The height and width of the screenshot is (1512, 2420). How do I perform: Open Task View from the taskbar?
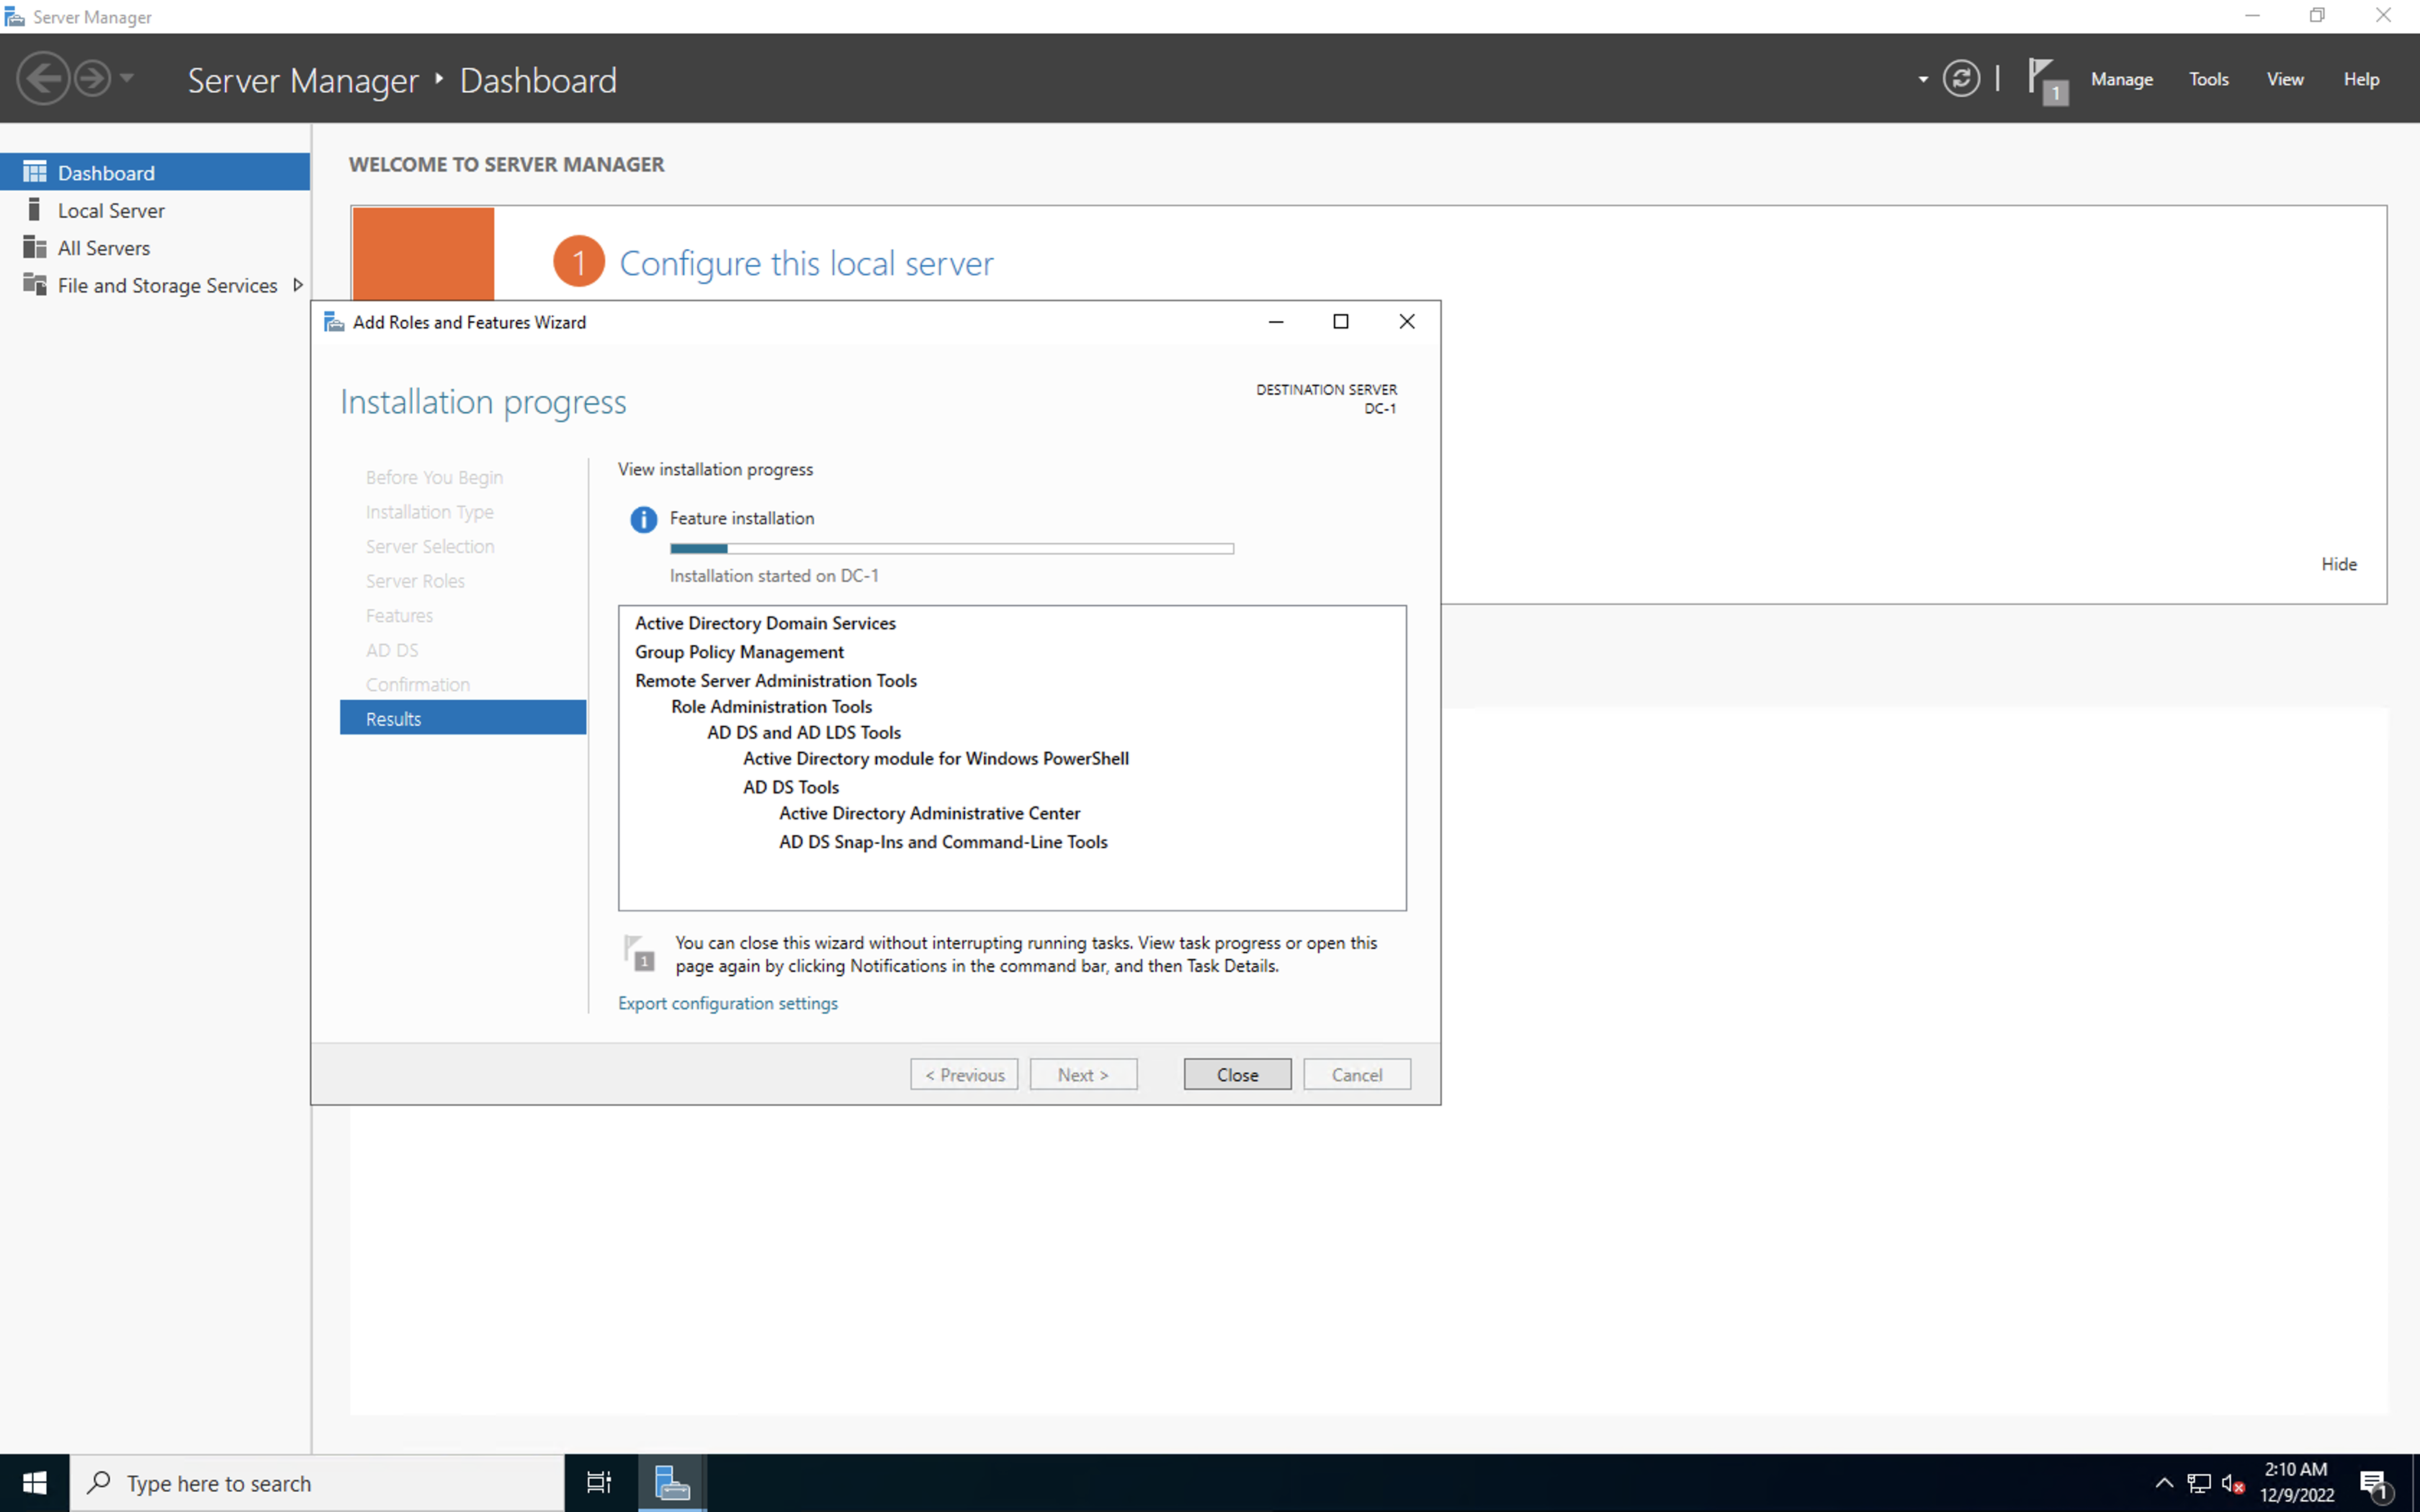point(598,1482)
